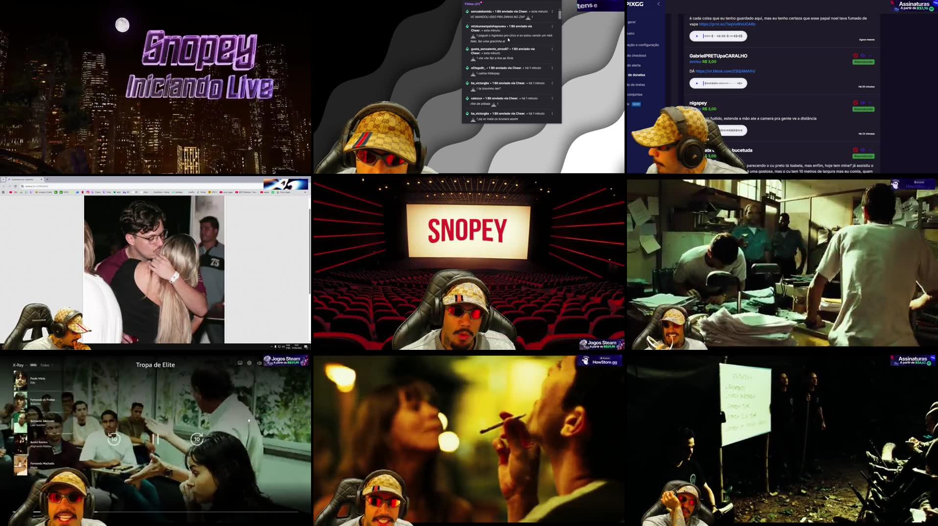Click the Jogos Steam banner in the cinema scene

point(601,344)
